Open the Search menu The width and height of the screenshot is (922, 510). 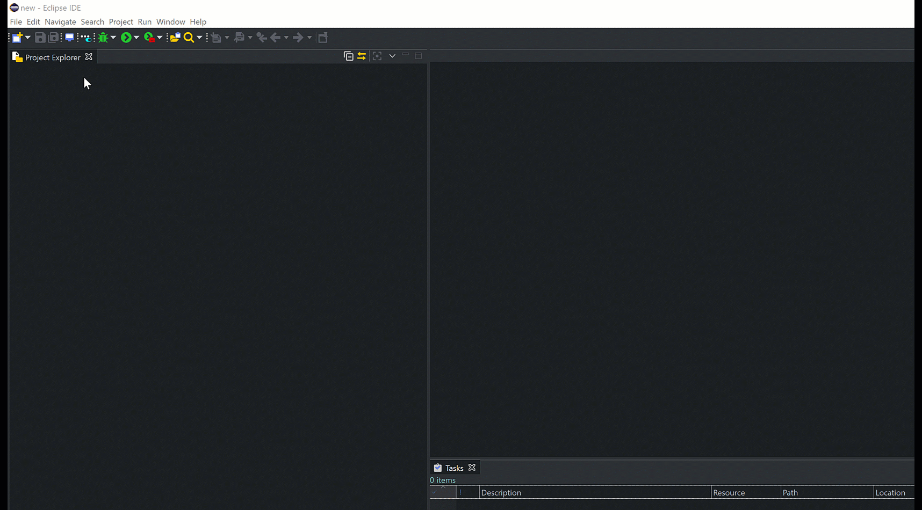(92, 22)
